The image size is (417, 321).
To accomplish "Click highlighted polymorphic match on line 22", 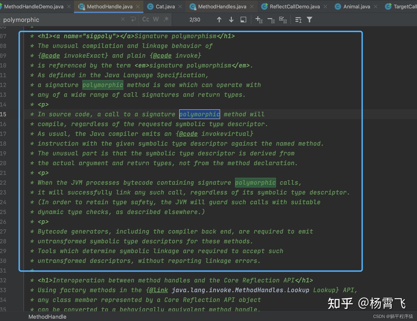I will (x=255, y=183).
